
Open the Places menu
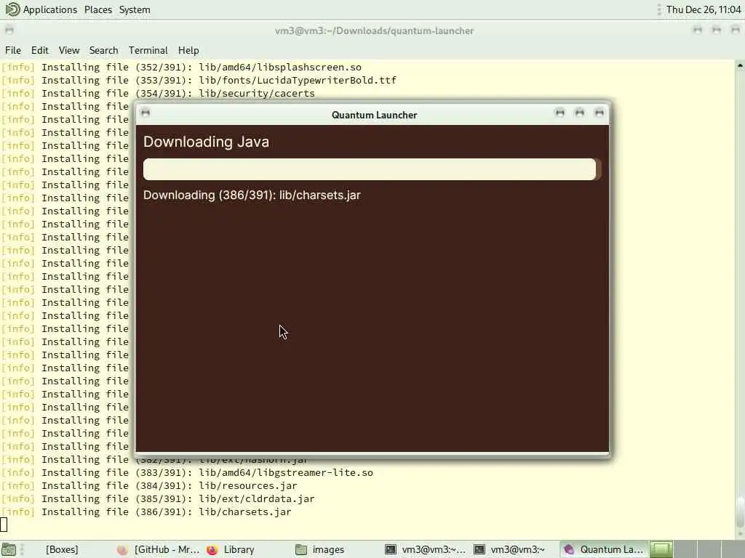click(98, 9)
